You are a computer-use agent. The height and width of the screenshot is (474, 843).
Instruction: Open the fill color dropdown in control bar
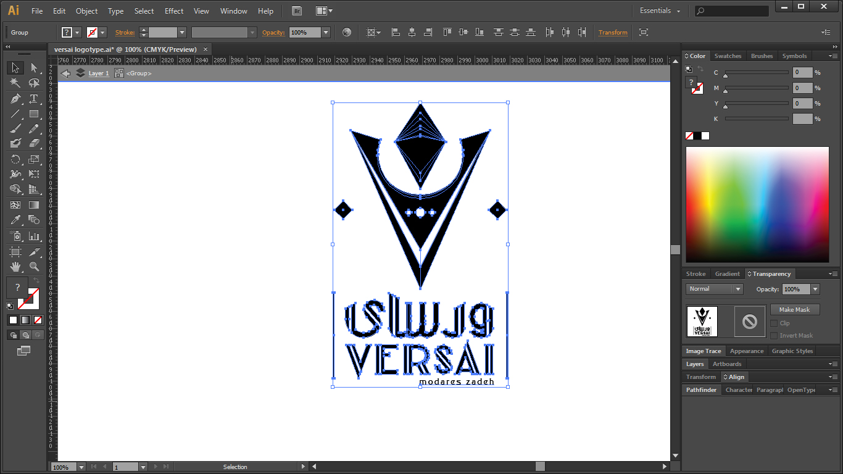(x=78, y=32)
